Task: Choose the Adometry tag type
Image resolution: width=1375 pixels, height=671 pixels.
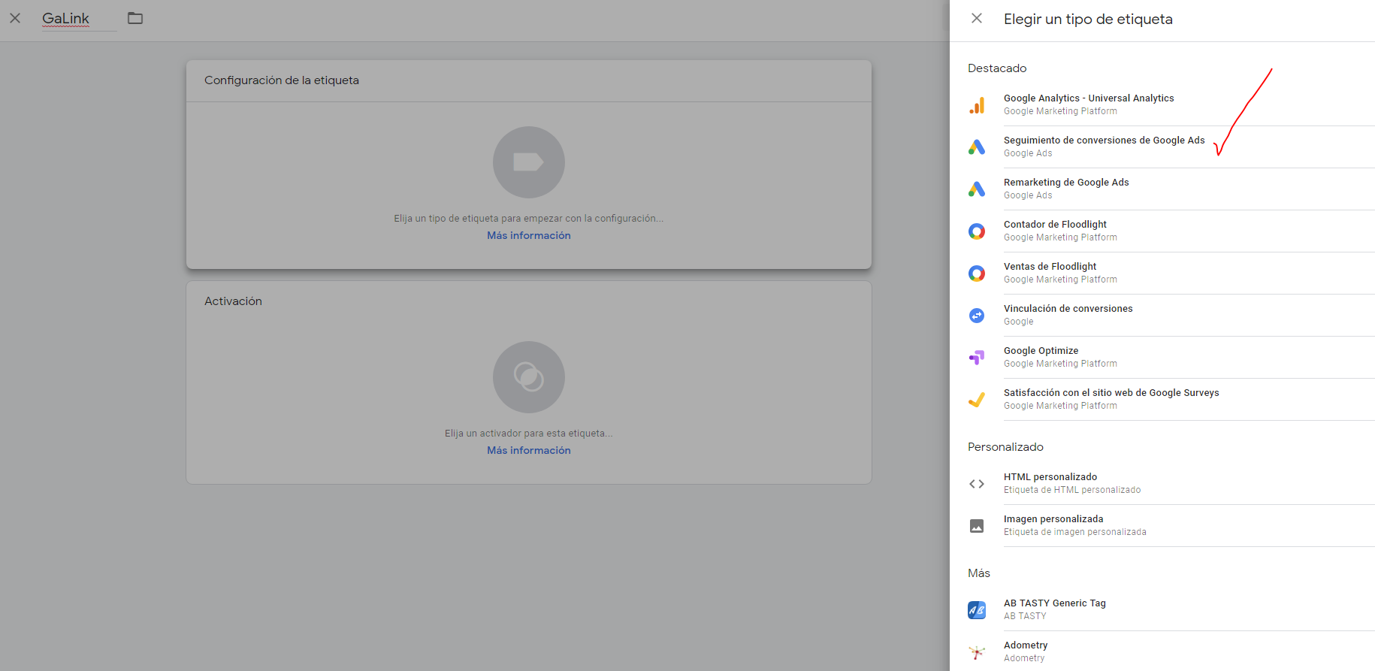Action: tap(1025, 651)
